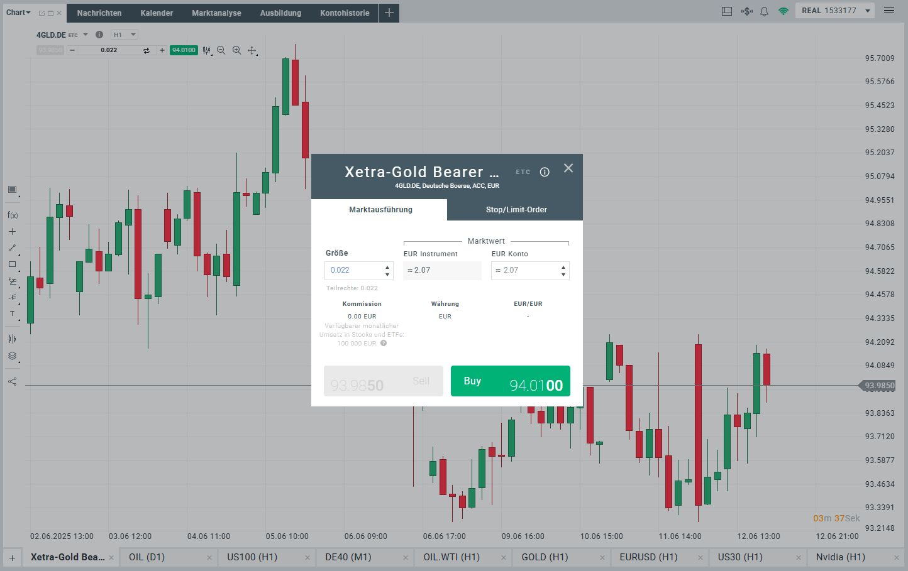This screenshot has height=571, width=908.
Task: Toggle the reverse size icon in the order bar
Action: coord(146,50)
